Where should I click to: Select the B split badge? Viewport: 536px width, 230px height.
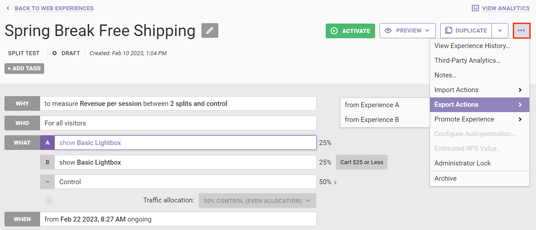[48, 162]
